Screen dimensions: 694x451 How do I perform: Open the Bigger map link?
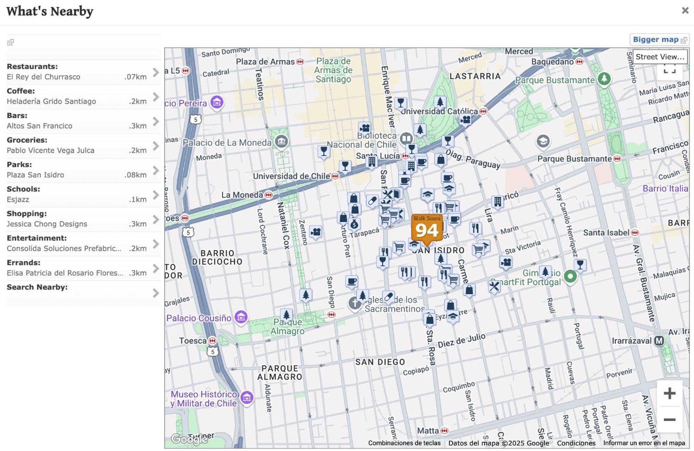(x=659, y=40)
